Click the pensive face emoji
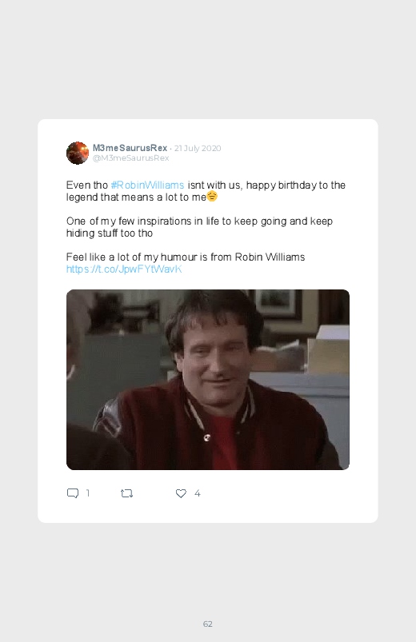Viewport: 416px width, 642px height. tap(212, 197)
